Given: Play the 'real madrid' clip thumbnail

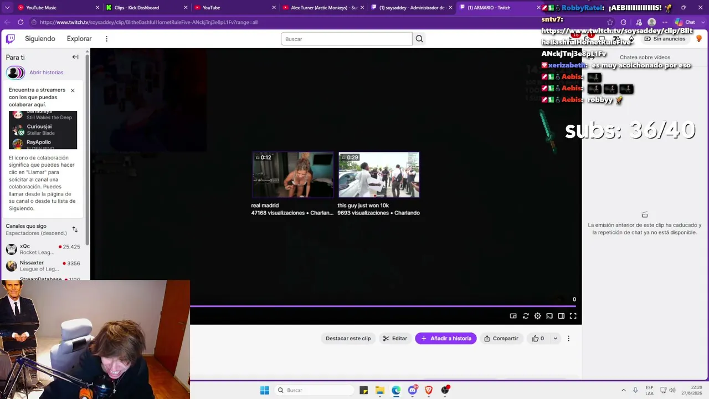Looking at the screenshot, I should pos(292,175).
